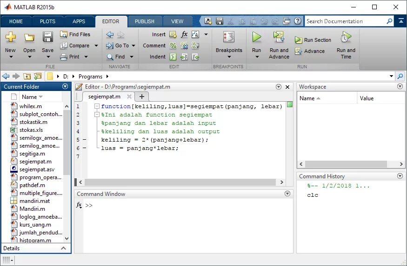This screenshot has width=407, height=266.
Task: Click the quick access Save icon
Action: [220, 21]
